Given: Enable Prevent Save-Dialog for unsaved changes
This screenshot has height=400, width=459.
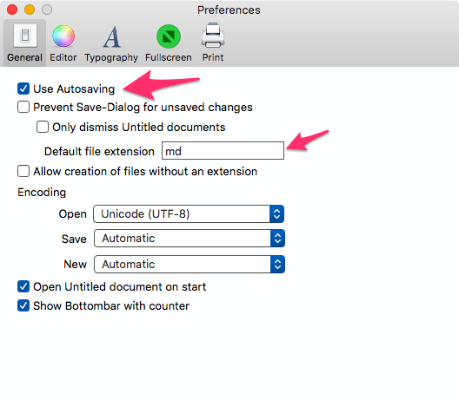Looking at the screenshot, I should point(23,107).
